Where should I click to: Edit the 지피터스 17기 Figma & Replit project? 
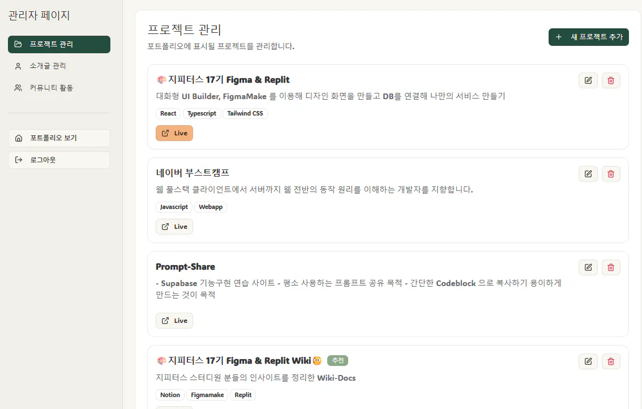588,80
